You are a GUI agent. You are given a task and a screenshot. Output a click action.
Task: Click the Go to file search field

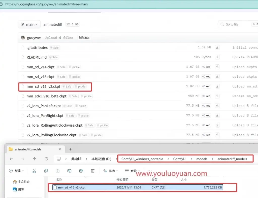pyautogui.click(x=238, y=24)
